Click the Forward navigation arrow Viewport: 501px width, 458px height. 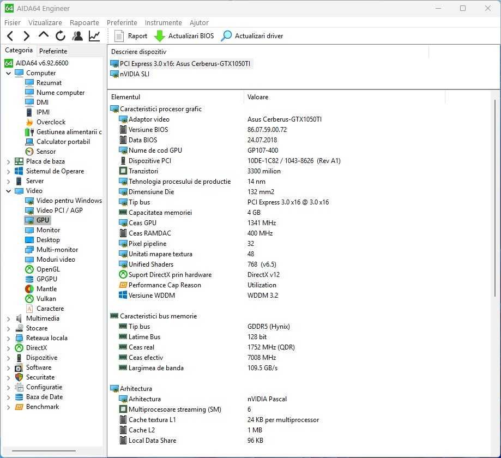[x=27, y=36]
